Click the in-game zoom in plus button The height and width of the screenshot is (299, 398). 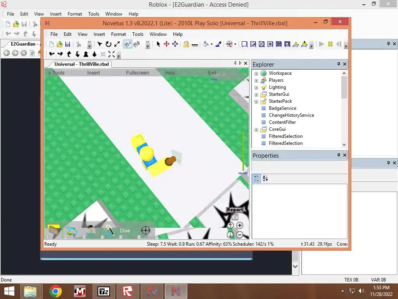[239, 225]
